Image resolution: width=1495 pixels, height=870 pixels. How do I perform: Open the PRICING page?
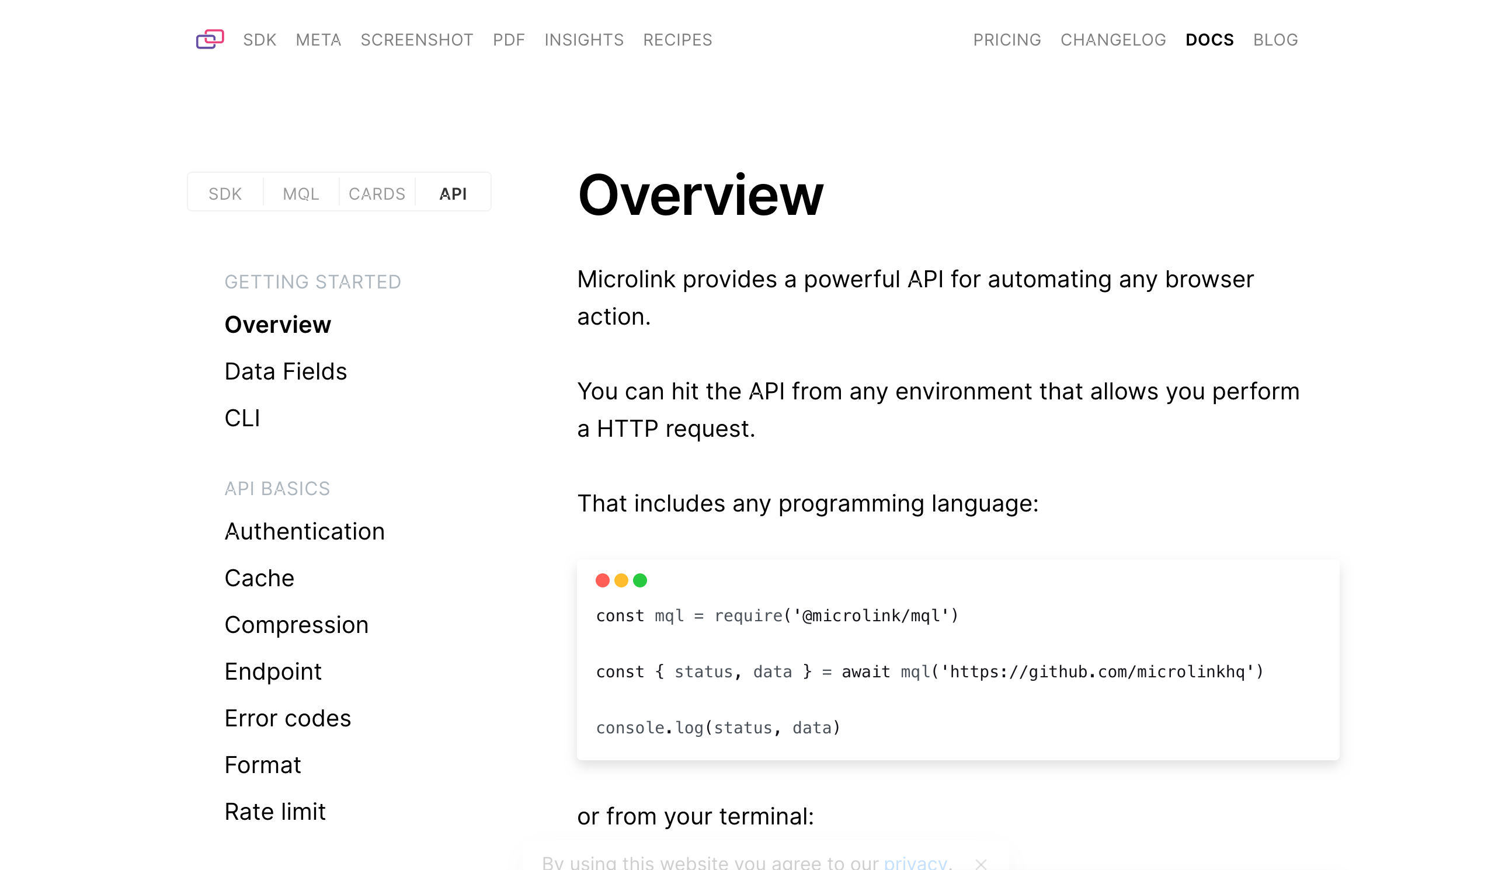coord(1007,40)
